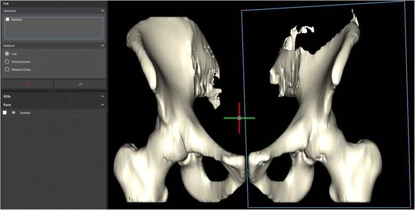Click the top-left red corner point of cut box
The image size is (415, 210).
(x=242, y=11)
